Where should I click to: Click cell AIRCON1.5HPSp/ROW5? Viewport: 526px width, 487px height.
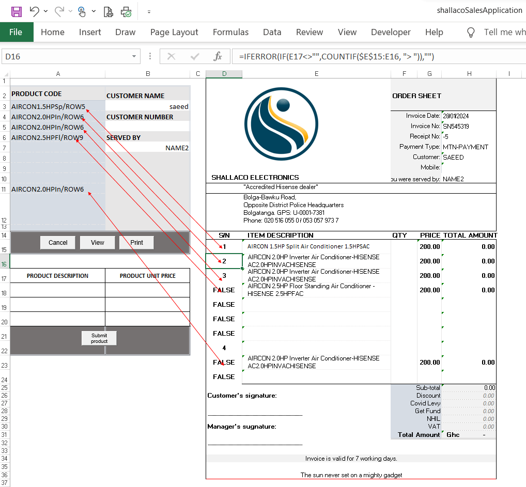pyautogui.click(x=58, y=107)
